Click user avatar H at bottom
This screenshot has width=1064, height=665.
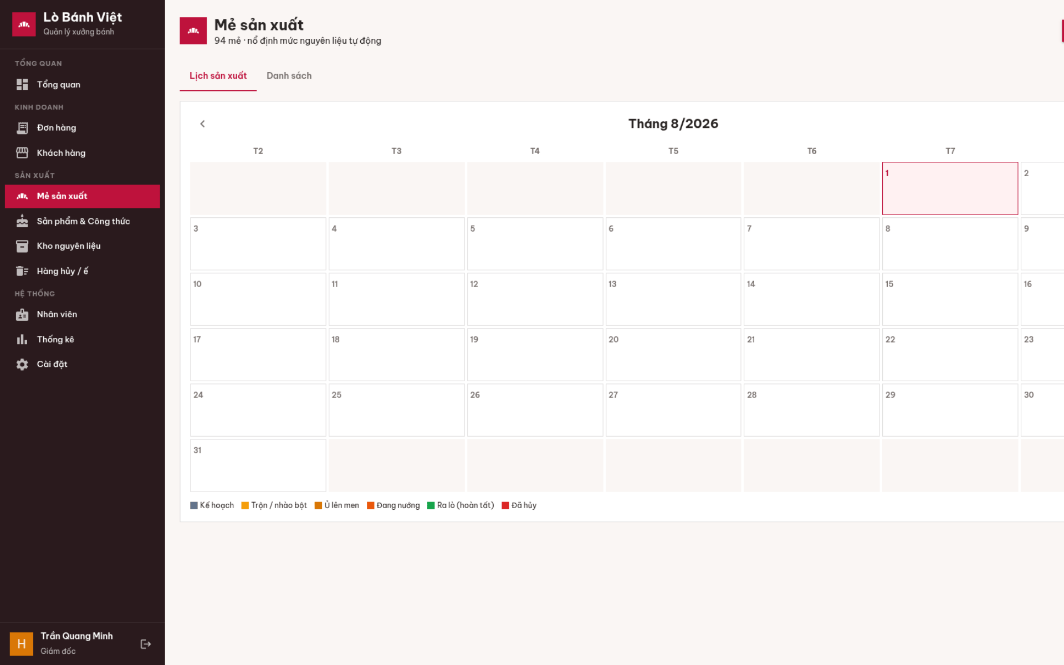[22, 644]
